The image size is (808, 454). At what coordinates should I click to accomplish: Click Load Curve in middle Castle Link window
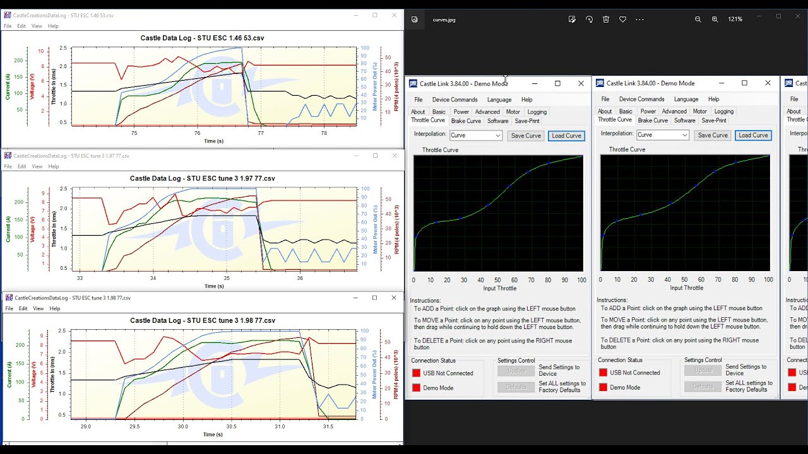click(x=753, y=135)
